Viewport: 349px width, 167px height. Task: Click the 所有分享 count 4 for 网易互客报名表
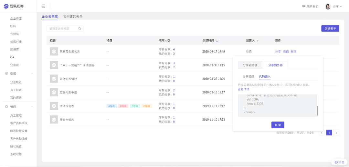pos(174,49)
